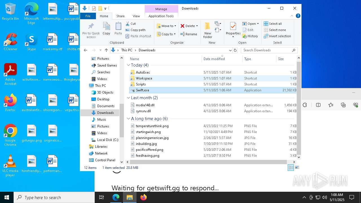Open the address bar history dropdown
Screen dimensions: 361x203
230,50
